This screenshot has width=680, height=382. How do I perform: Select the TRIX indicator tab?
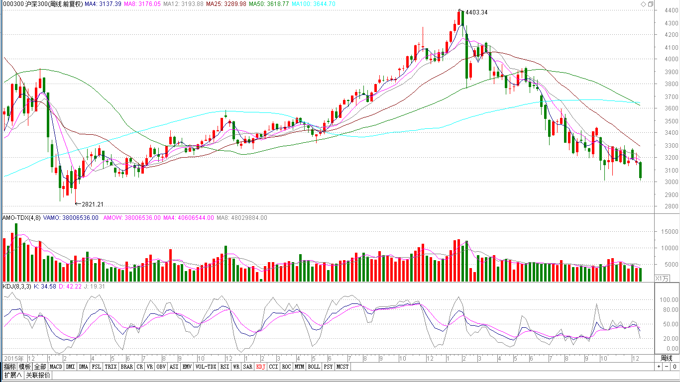click(111, 367)
